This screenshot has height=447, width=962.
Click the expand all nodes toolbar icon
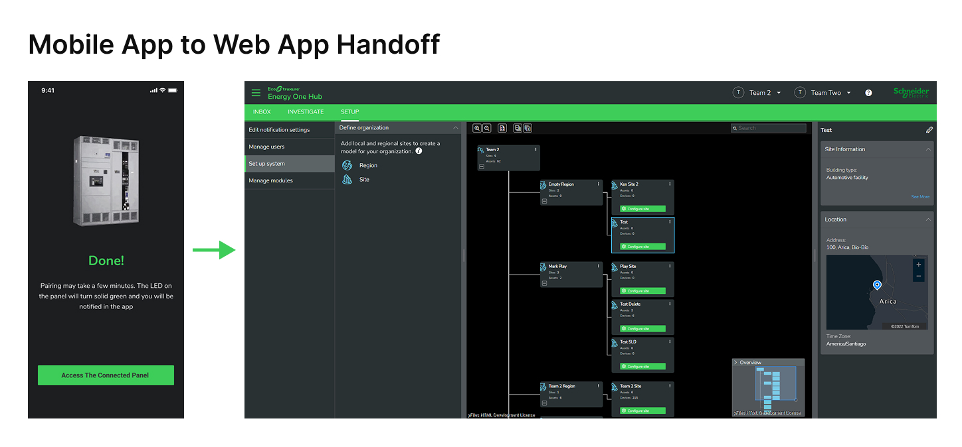(x=528, y=128)
